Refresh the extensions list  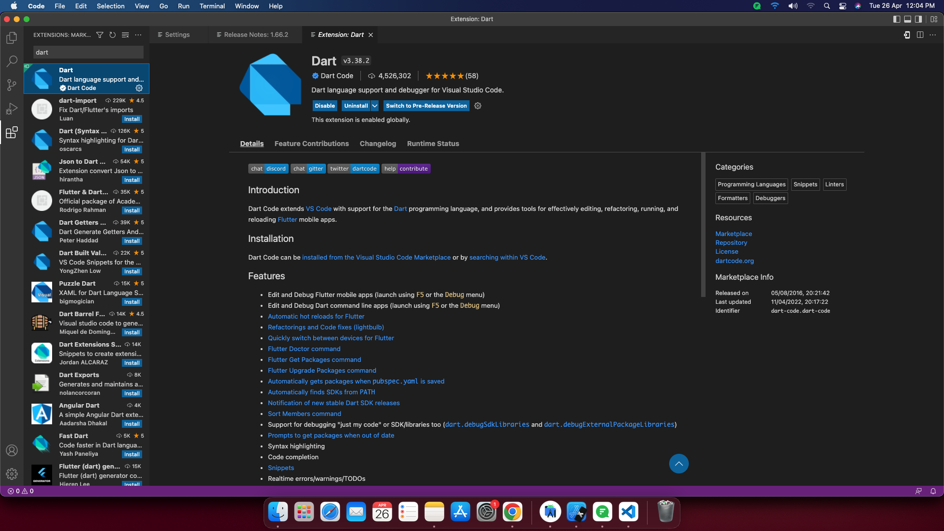click(x=113, y=35)
